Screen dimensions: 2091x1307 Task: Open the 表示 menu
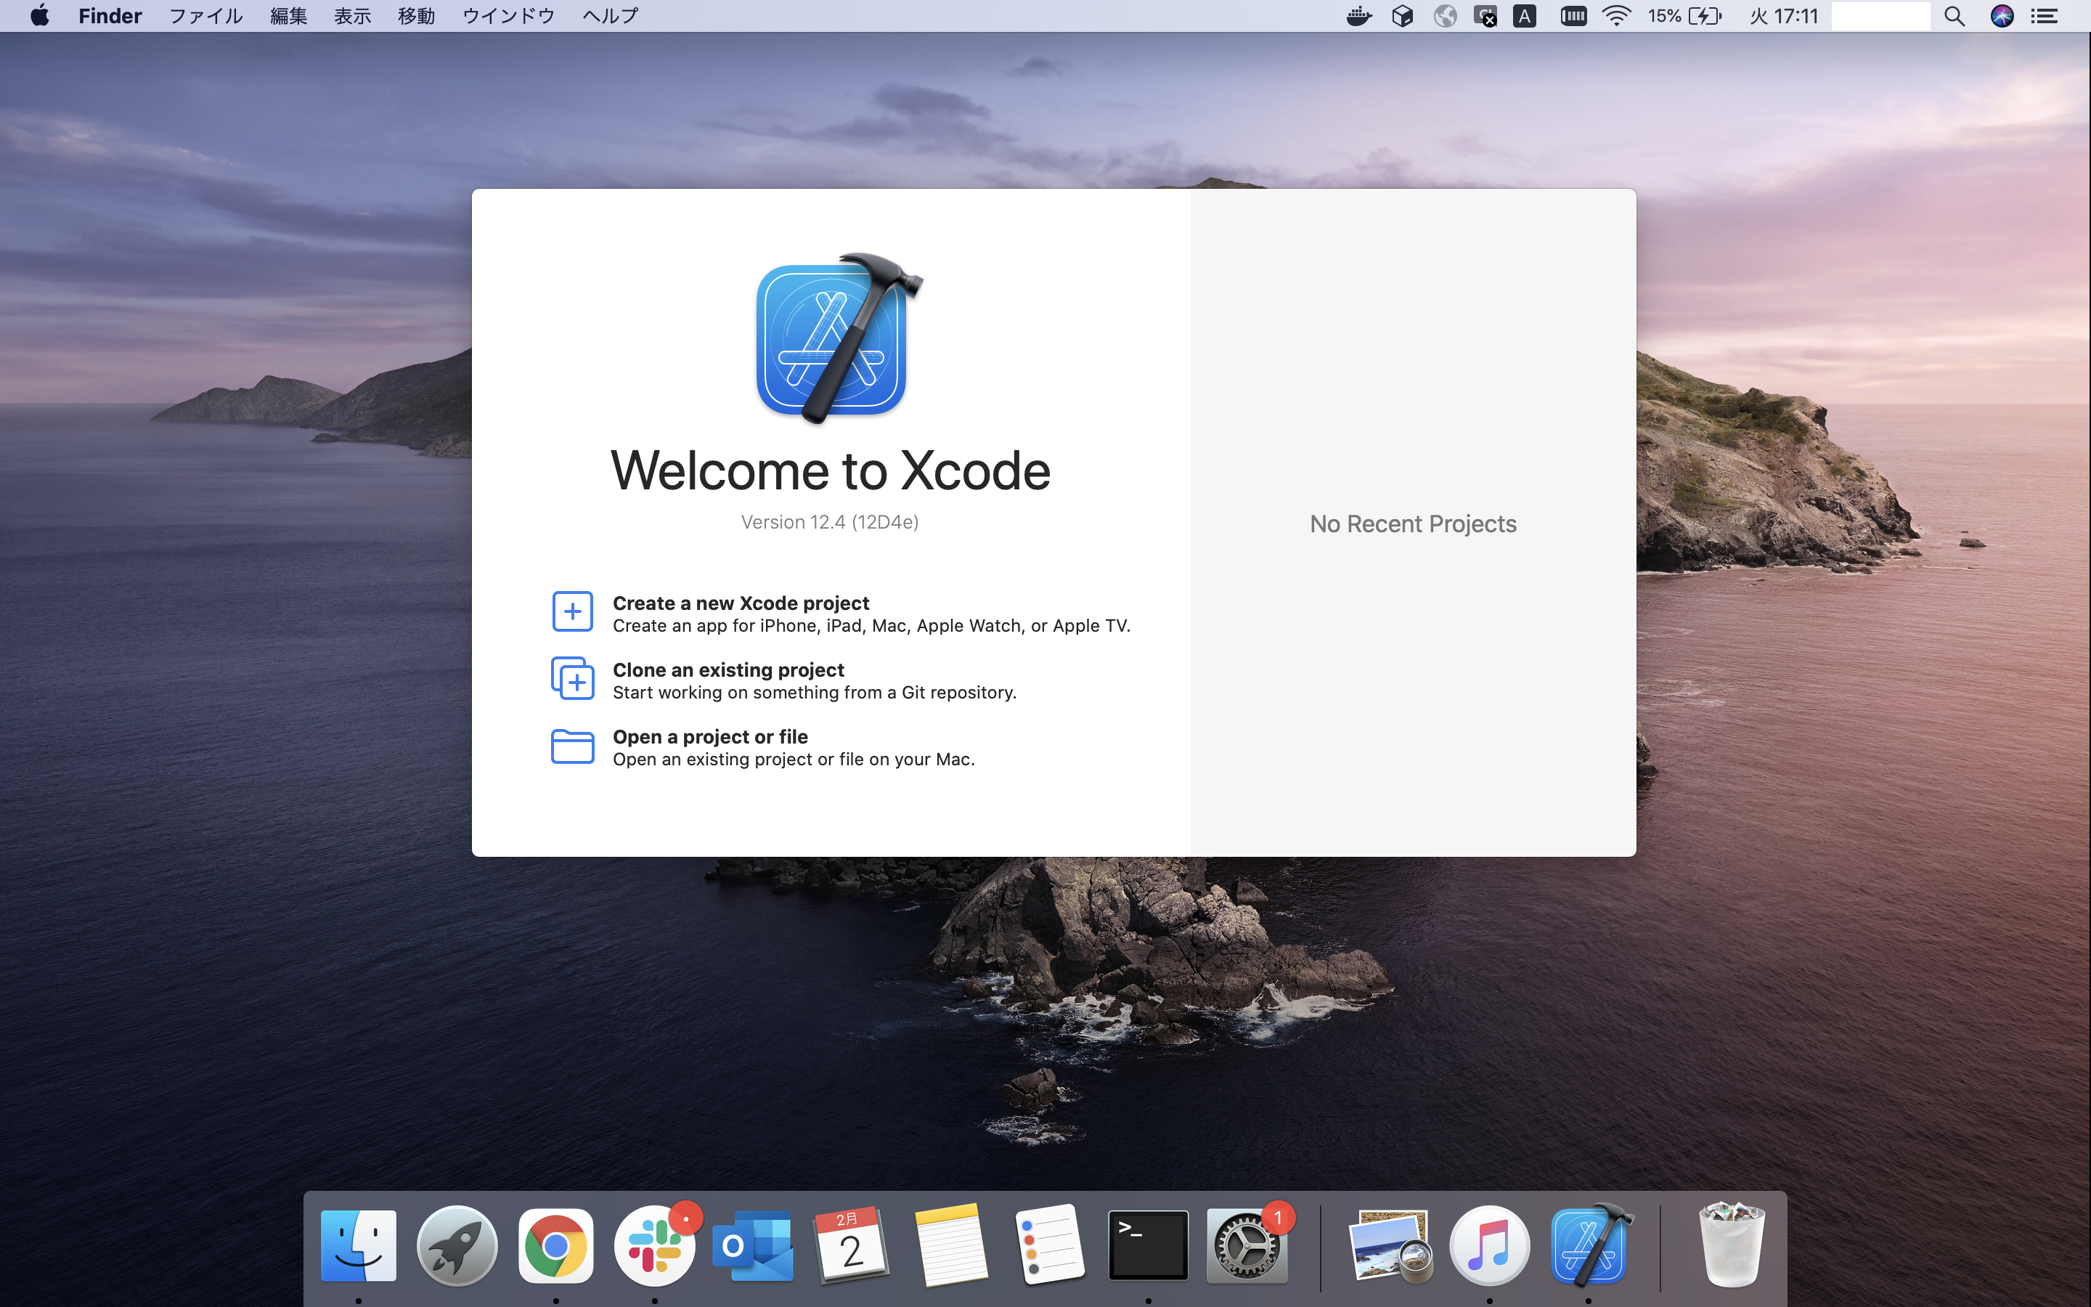coord(353,15)
